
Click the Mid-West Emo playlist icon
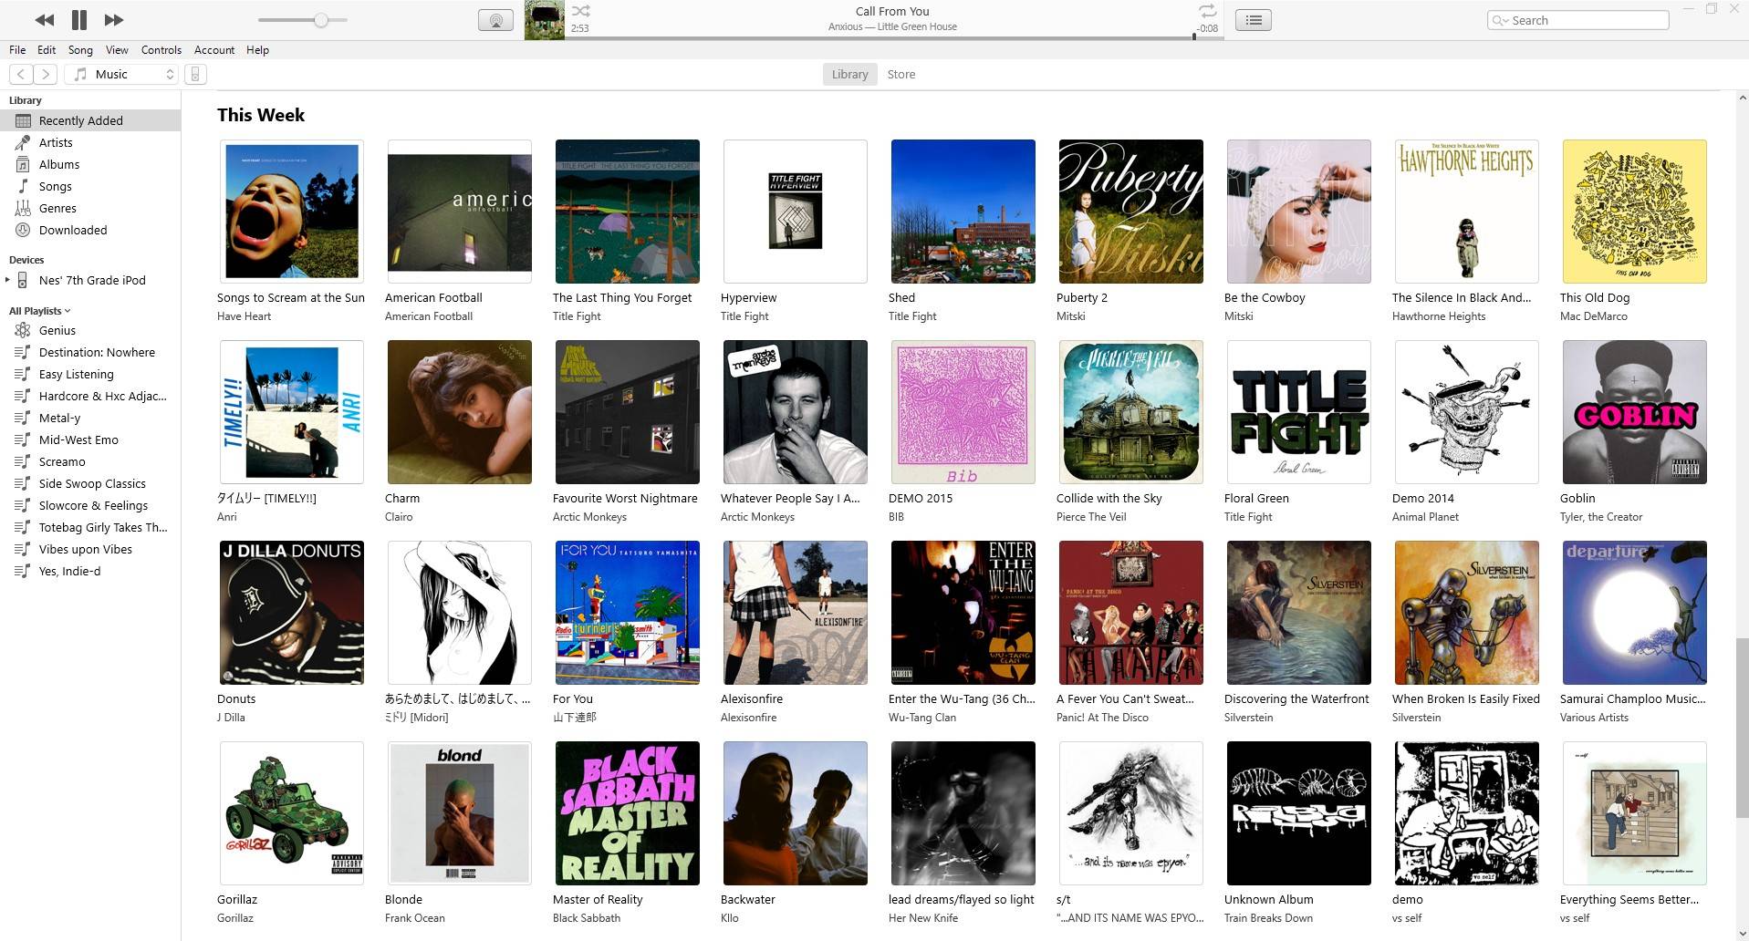point(23,439)
